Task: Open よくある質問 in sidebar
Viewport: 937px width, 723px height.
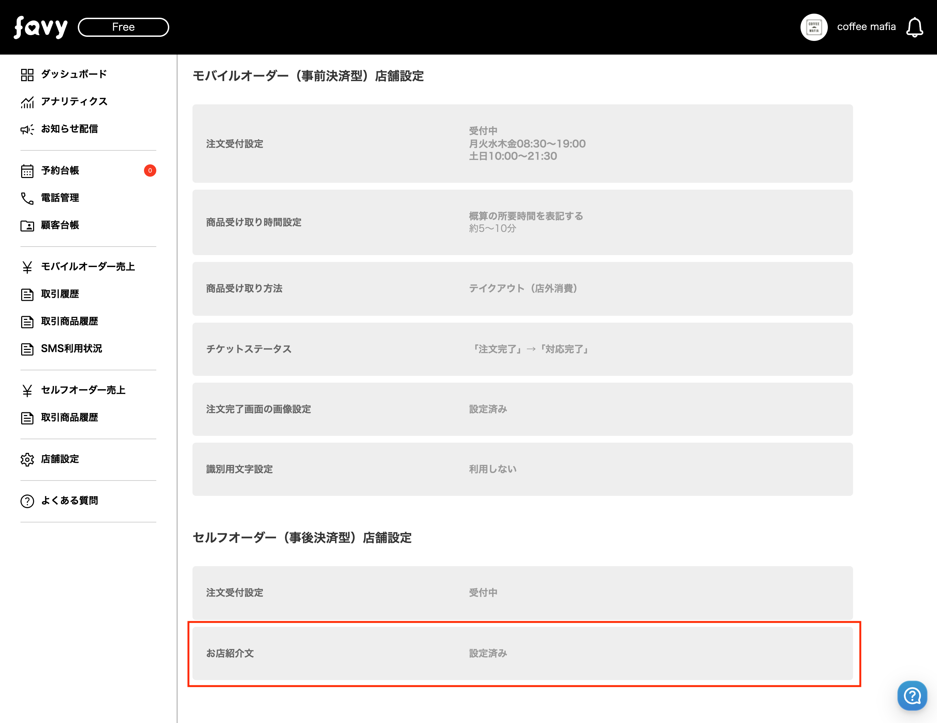Action: click(x=69, y=500)
